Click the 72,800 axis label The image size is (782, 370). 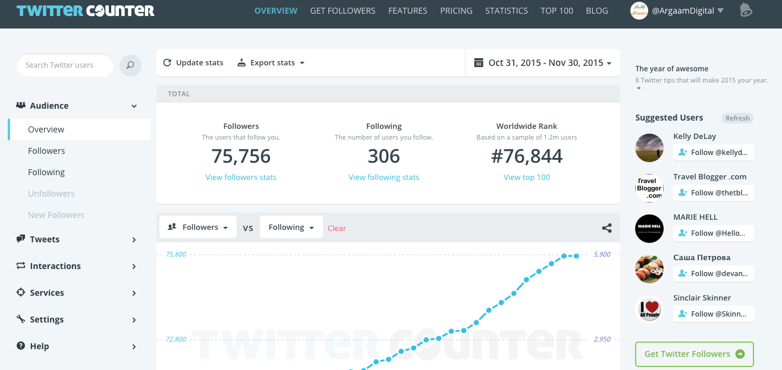(x=176, y=339)
